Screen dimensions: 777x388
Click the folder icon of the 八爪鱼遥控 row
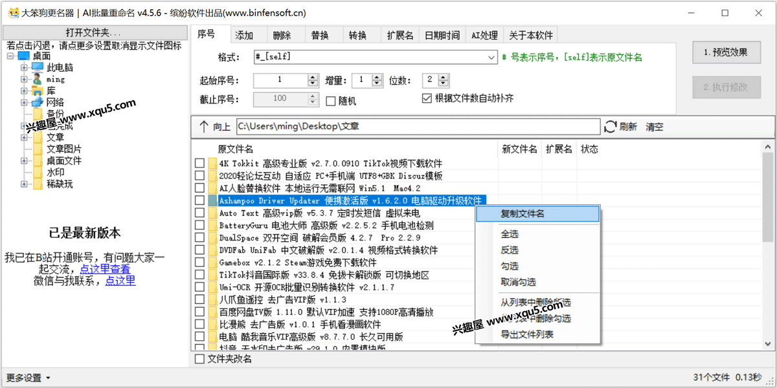[x=212, y=300]
